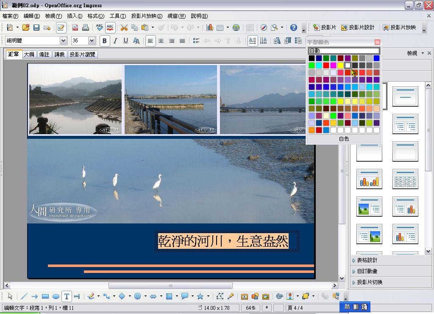Open the font name dropdown 細明體
Viewport: 434px width, 314px height.
(x=64, y=41)
